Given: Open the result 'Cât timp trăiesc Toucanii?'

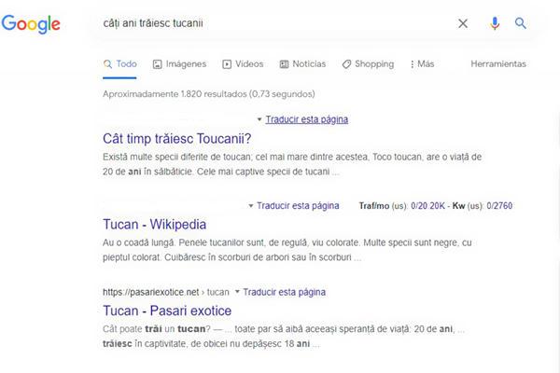Looking at the screenshot, I should tap(177, 139).
